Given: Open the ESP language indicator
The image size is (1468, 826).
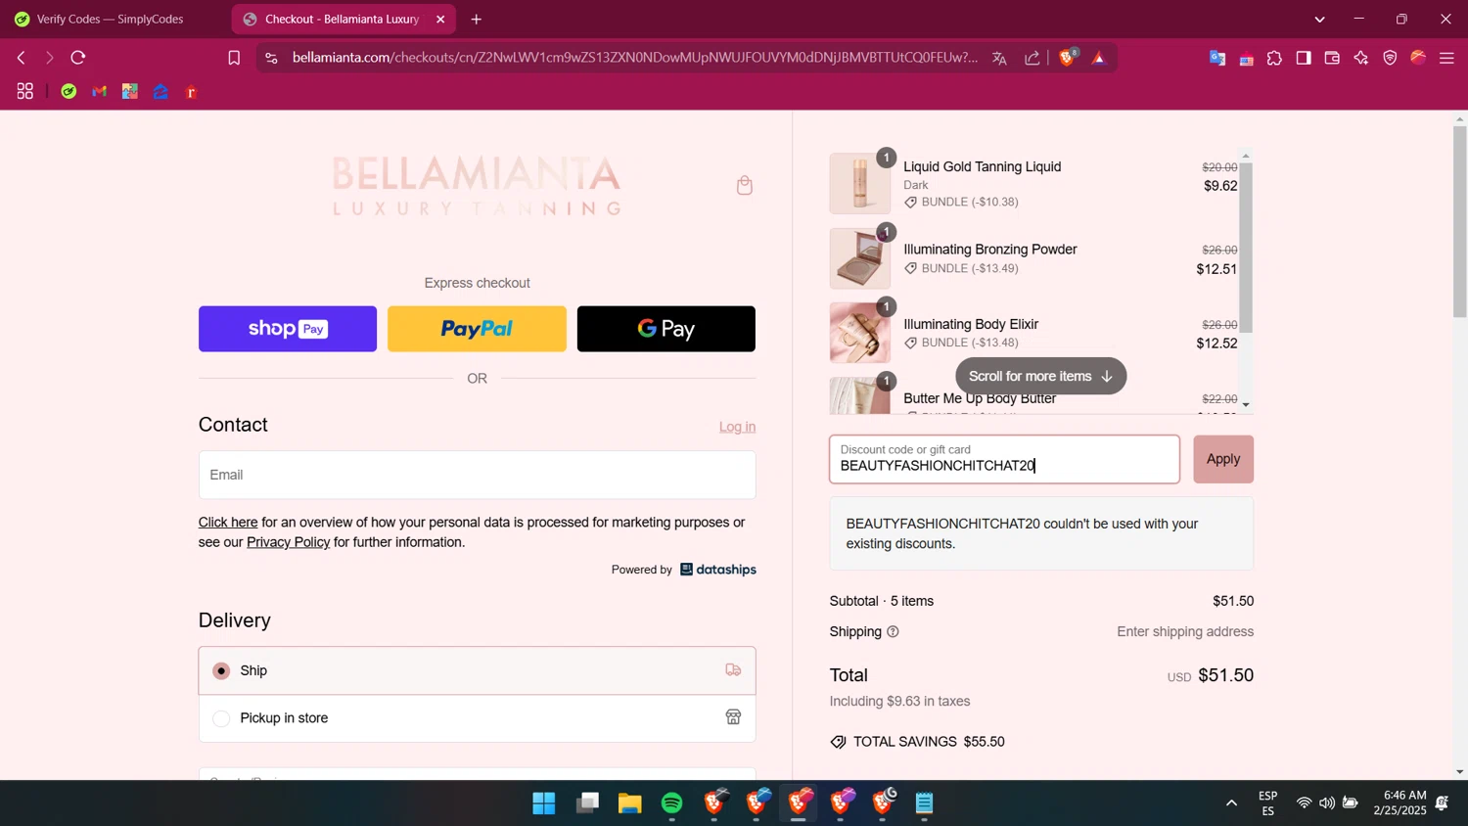Looking at the screenshot, I should coord(1267,803).
